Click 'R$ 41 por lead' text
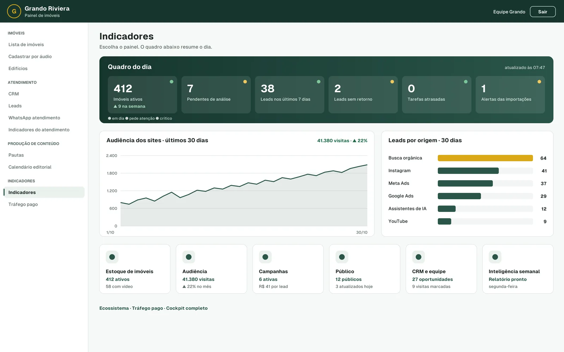The width and height of the screenshot is (564, 352). (x=274, y=287)
